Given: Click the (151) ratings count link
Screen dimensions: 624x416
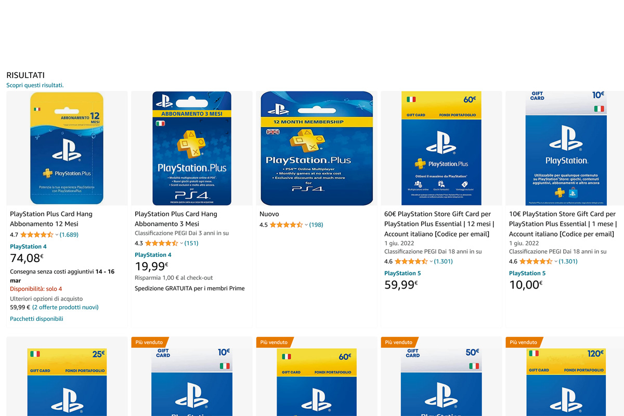Looking at the screenshot, I should click(191, 243).
